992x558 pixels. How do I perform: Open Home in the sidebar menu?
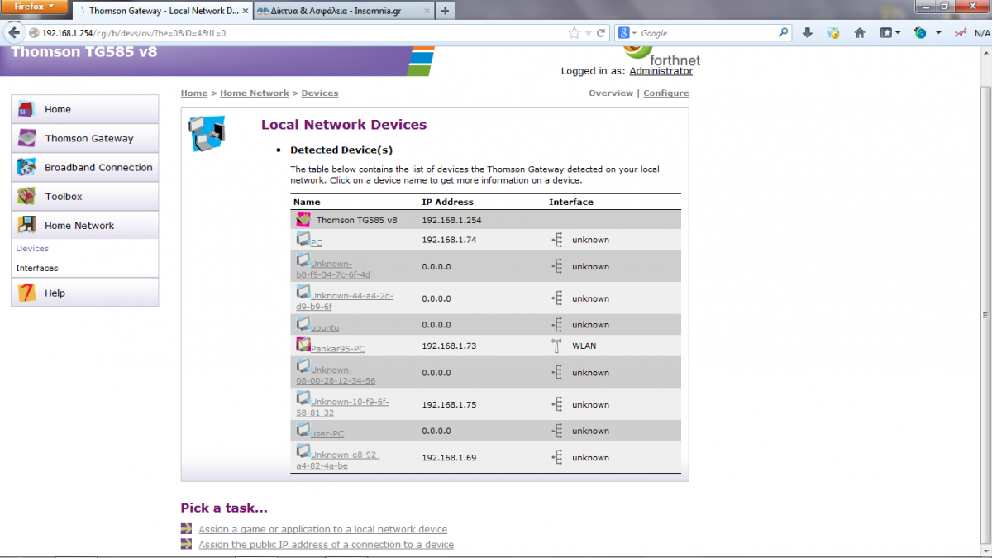(x=84, y=109)
